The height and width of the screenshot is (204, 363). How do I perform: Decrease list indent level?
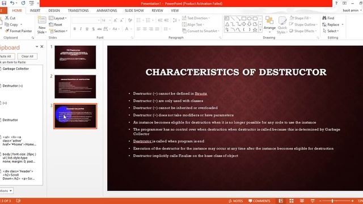pos(160,20)
